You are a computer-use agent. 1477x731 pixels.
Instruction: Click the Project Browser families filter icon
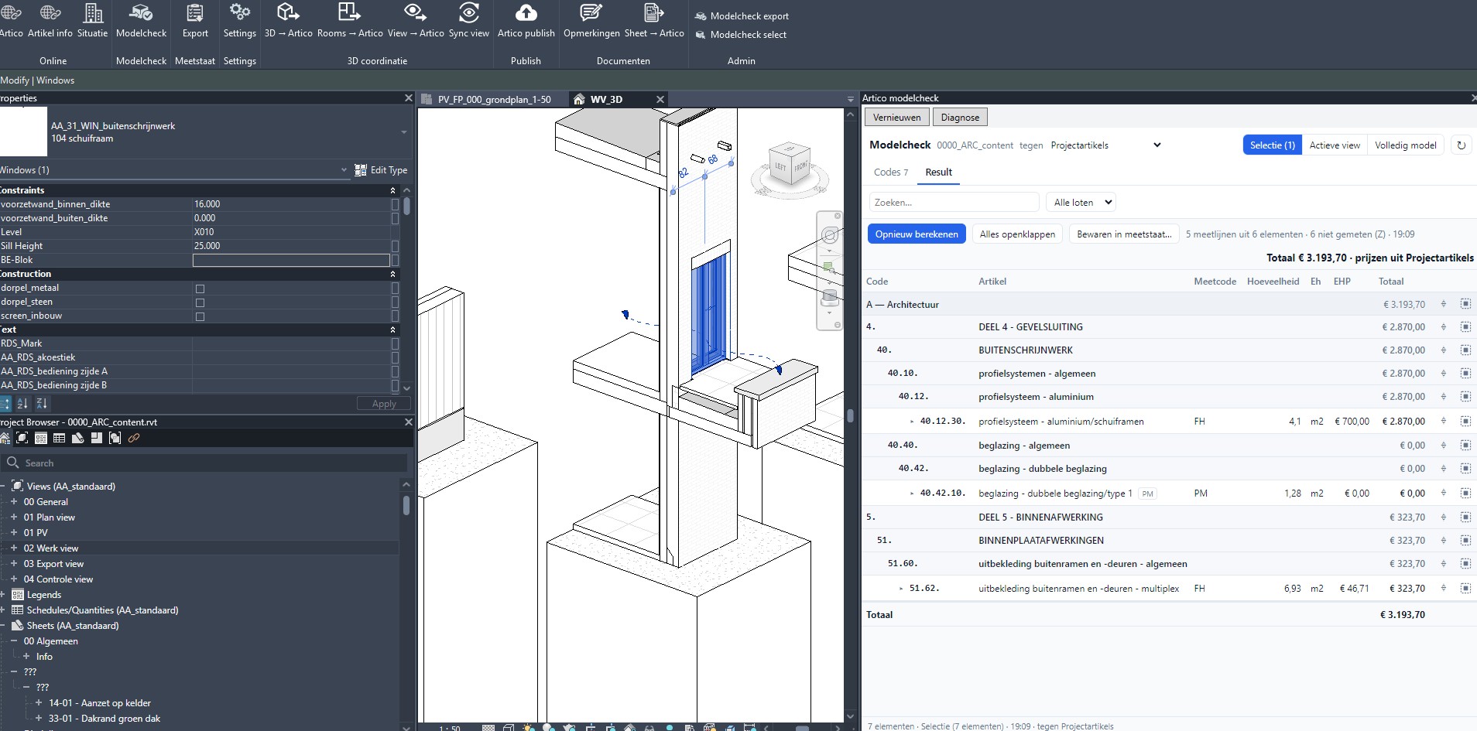(96, 439)
